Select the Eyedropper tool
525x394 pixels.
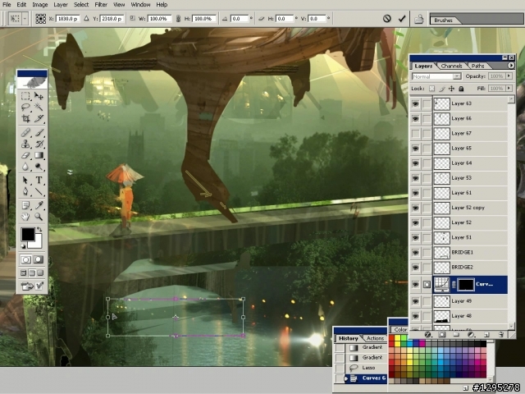(x=39, y=205)
